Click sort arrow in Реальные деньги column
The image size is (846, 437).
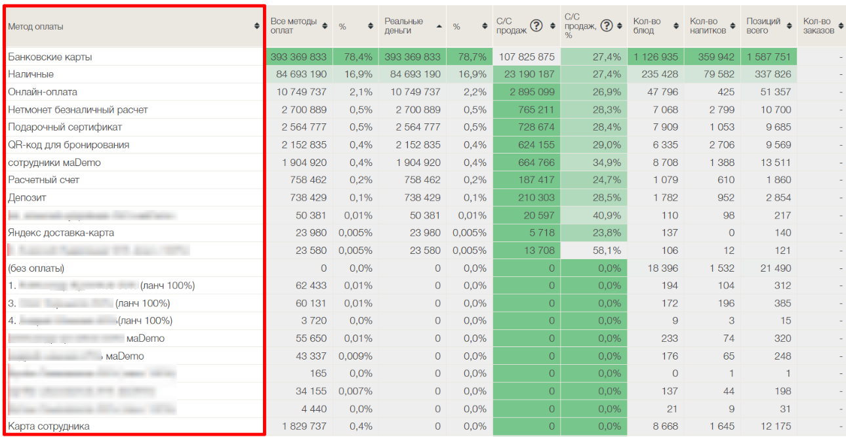[438, 26]
